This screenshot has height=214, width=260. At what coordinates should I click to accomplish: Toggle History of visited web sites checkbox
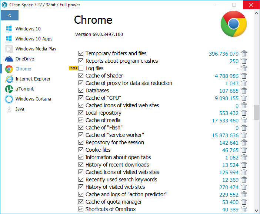[81, 187]
